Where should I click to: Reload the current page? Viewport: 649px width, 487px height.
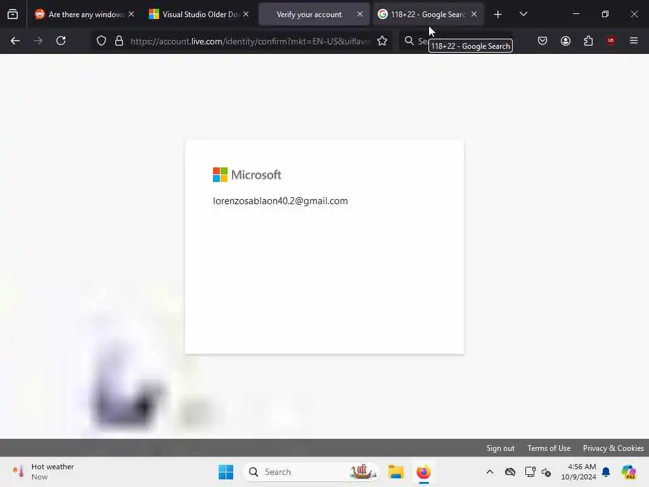click(x=61, y=41)
